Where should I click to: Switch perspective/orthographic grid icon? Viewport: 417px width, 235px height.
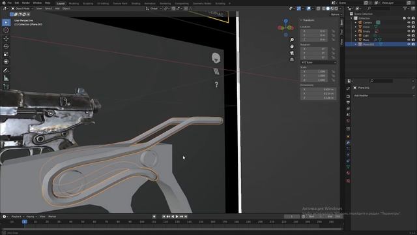tap(292, 59)
